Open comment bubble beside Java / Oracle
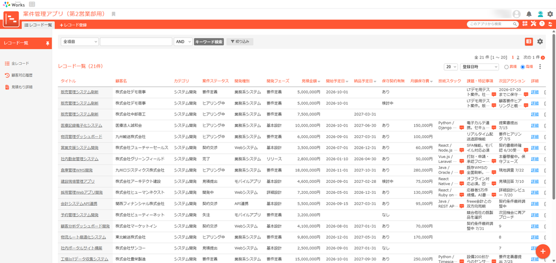 [x=462, y=173]
